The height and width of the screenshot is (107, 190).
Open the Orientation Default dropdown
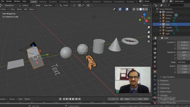pos(26,5)
